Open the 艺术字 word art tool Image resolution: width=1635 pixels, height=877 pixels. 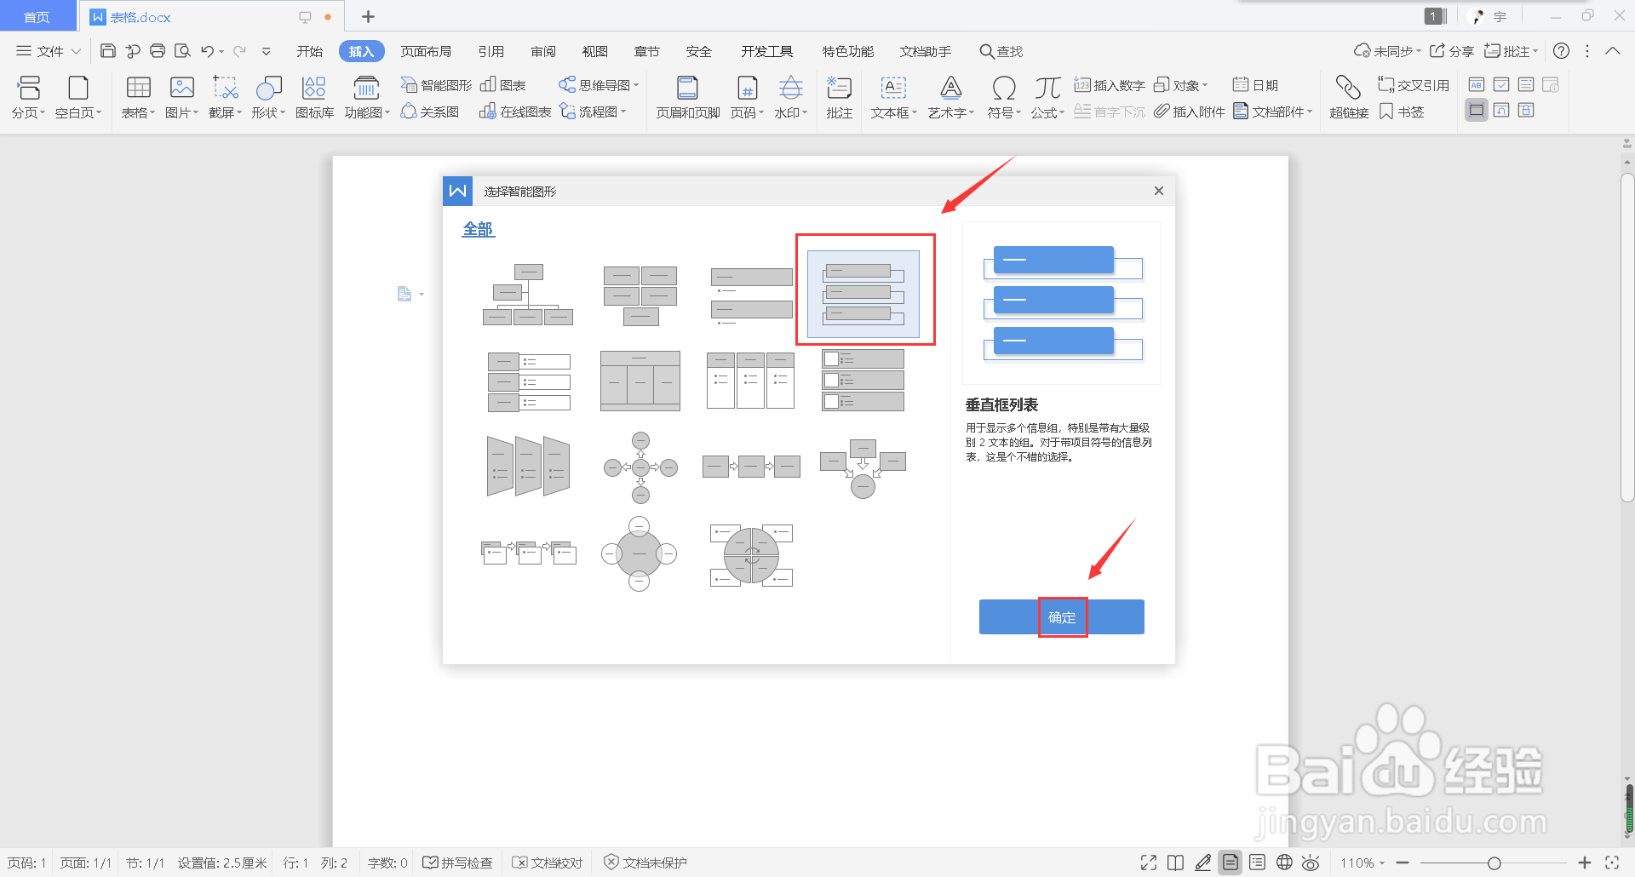click(950, 97)
